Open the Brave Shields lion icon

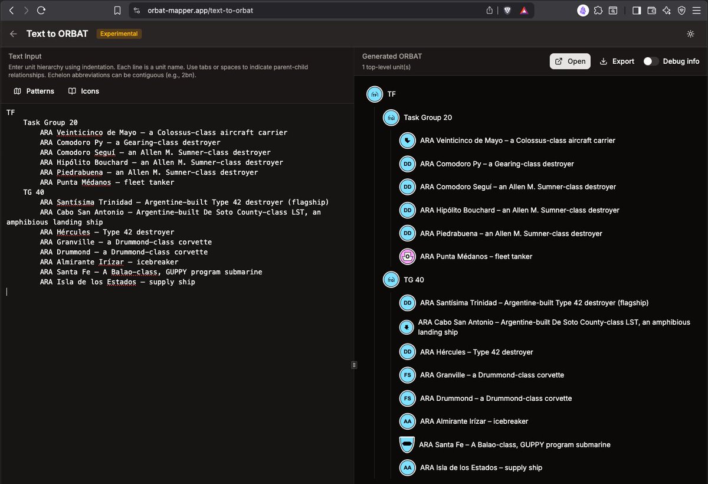pos(507,10)
